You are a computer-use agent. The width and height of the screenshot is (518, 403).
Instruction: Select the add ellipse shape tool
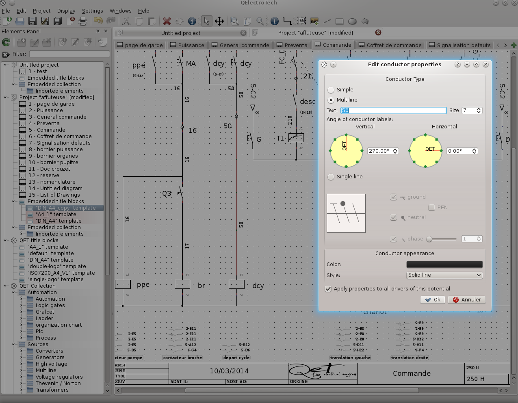tap(352, 21)
